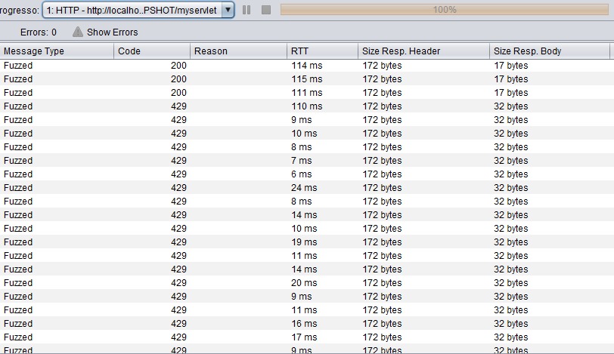Click code 429 in the 7 ms row
614x354 pixels.
[178, 161]
